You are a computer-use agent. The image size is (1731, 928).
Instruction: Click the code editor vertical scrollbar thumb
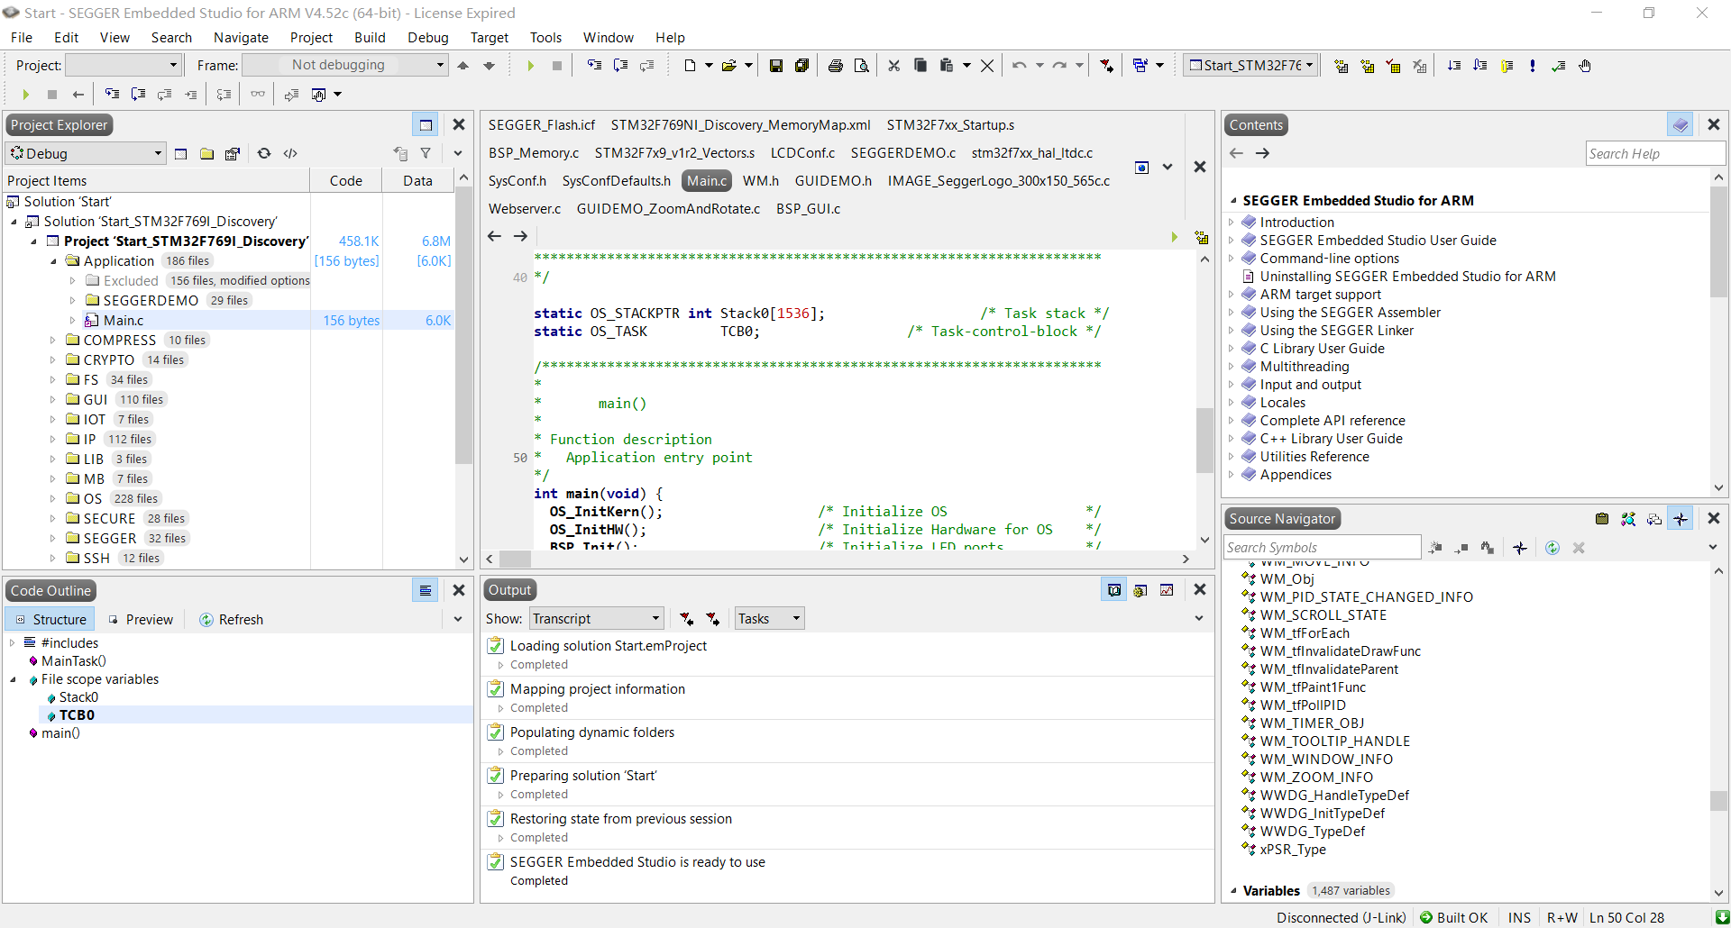1204,441
